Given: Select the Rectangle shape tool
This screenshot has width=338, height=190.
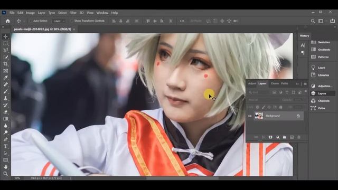Looking at the screenshot, I should point(6,160).
